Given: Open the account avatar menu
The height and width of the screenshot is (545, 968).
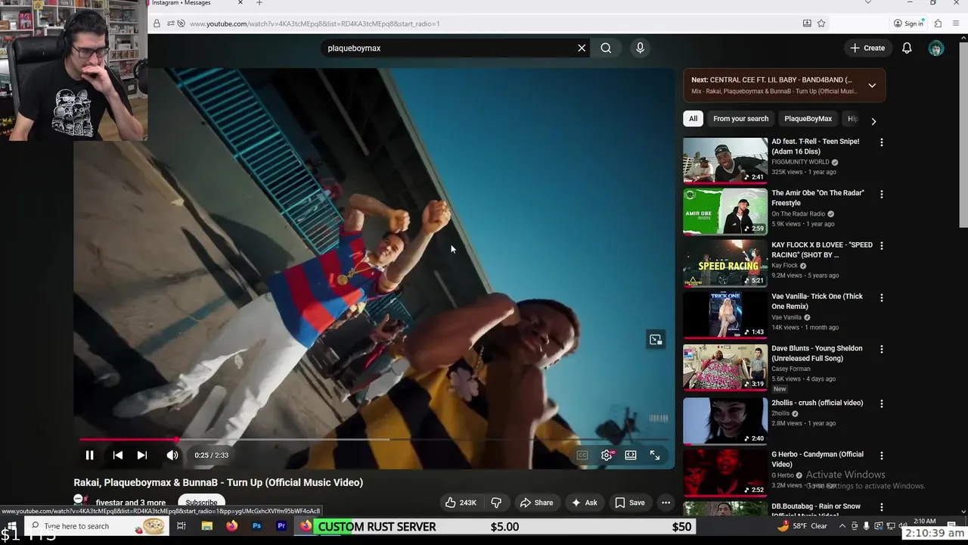Looking at the screenshot, I should click(x=936, y=48).
